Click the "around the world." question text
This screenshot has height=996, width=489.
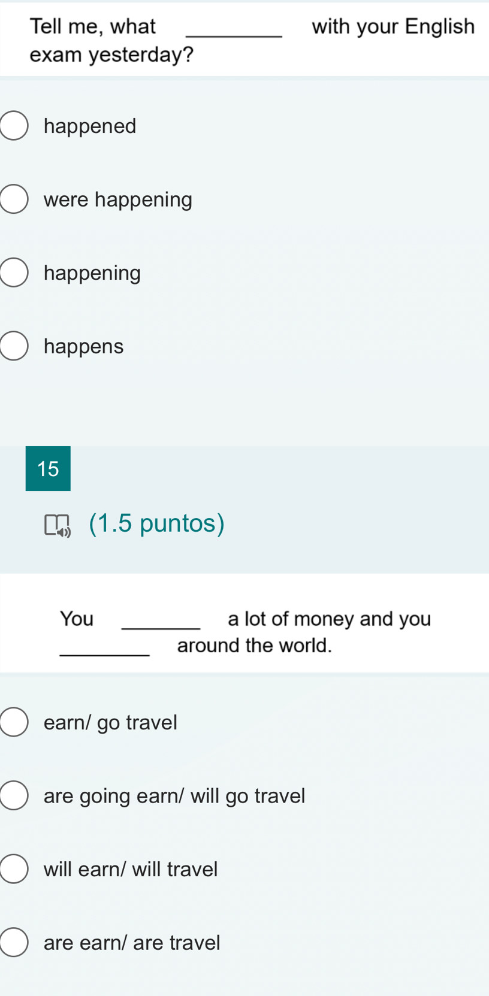click(x=254, y=646)
